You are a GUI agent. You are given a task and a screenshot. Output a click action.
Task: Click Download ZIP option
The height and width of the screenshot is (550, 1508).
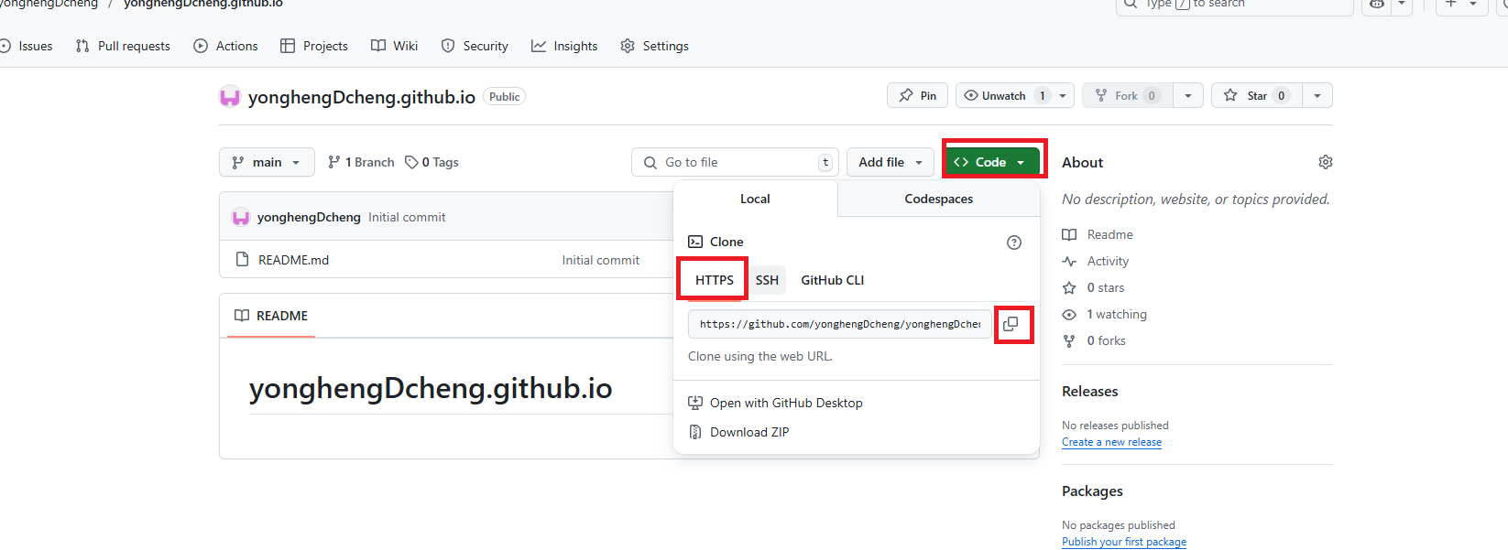[x=749, y=432]
